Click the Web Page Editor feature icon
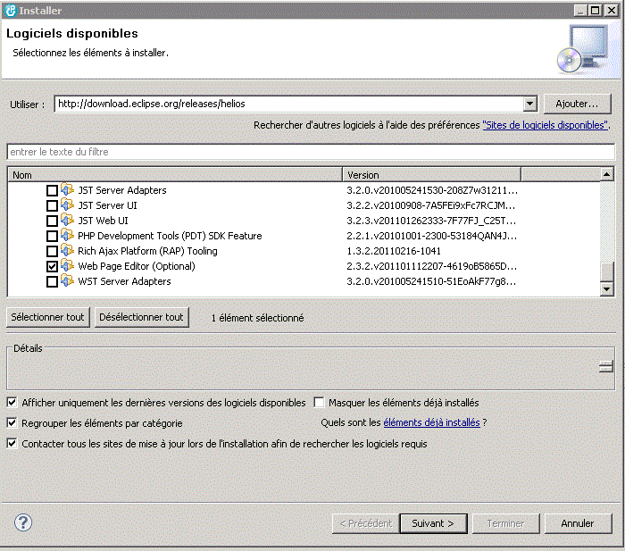Screen dimensions: 625x551 (x=67, y=265)
